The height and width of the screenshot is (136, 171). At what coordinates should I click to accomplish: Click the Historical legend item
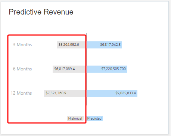[x=75, y=118]
